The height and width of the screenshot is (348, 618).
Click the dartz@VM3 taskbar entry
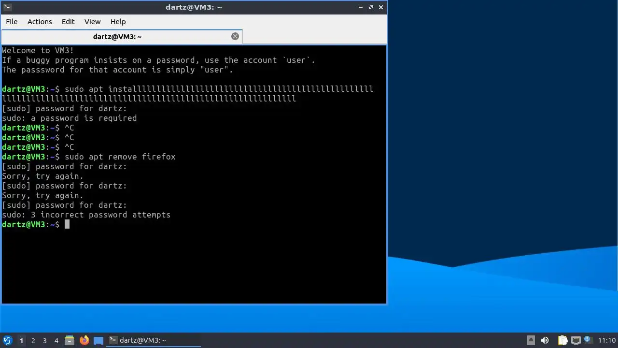154,340
